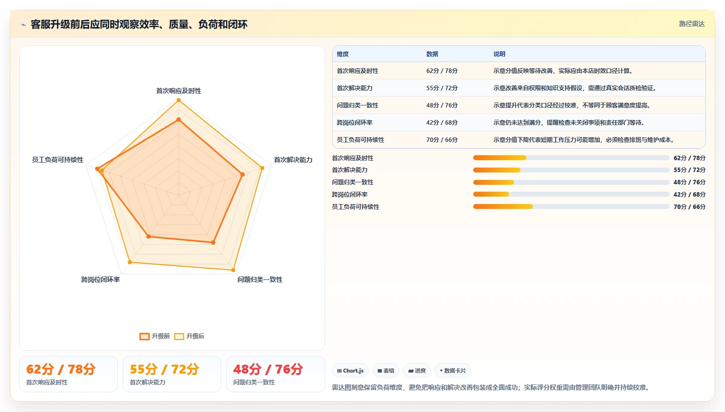Click the 进度 chip
This screenshot has width=725, height=412.
(417, 371)
